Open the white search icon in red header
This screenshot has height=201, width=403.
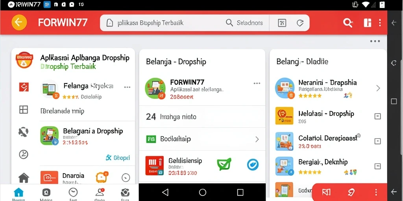(x=348, y=23)
